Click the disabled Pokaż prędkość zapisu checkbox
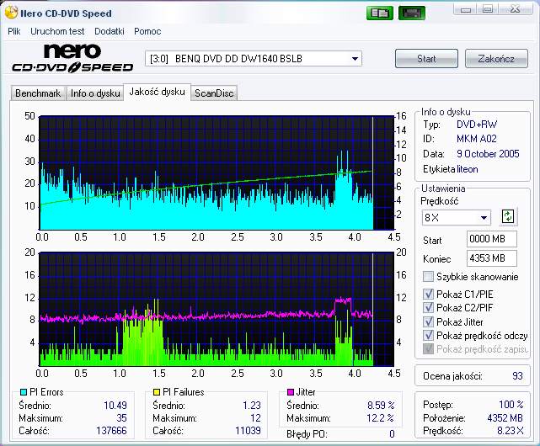This screenshot has height=446, width=540. tap(428, 349)
